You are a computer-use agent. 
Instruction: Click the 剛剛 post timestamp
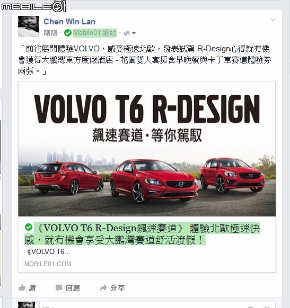50,33
